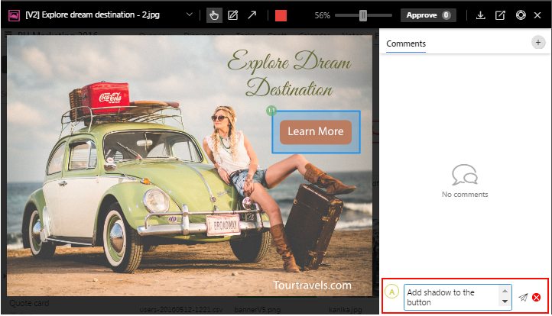
Task: Click comment box scroll up arrow
Action: tap(505, 291)
